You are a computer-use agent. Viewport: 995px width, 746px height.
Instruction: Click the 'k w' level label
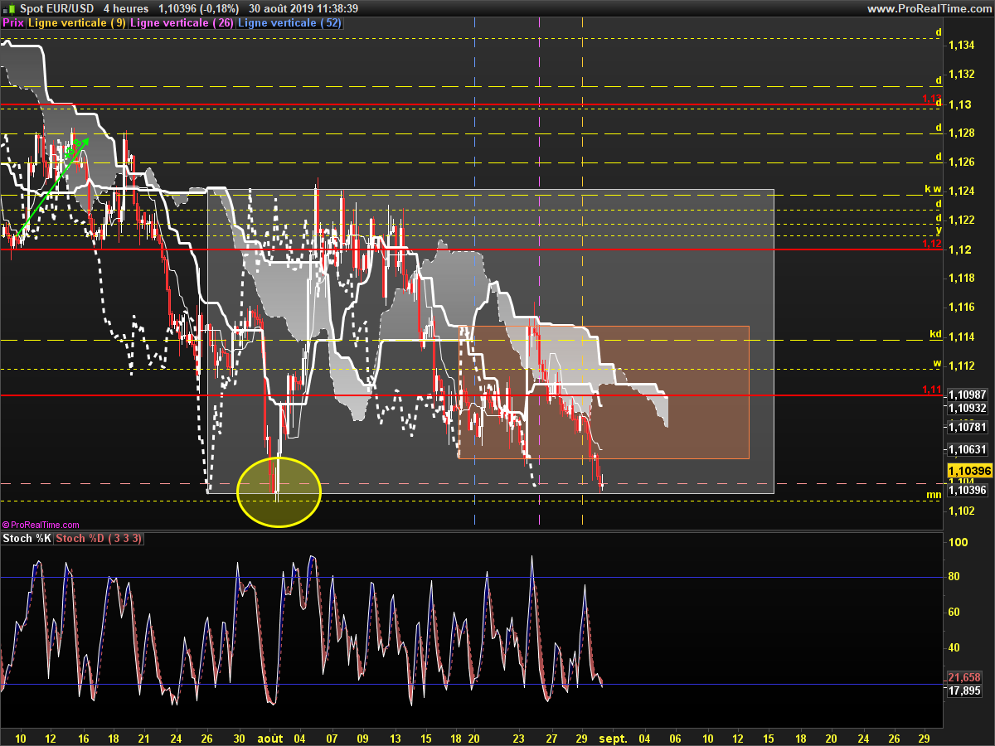click(934, 189)
